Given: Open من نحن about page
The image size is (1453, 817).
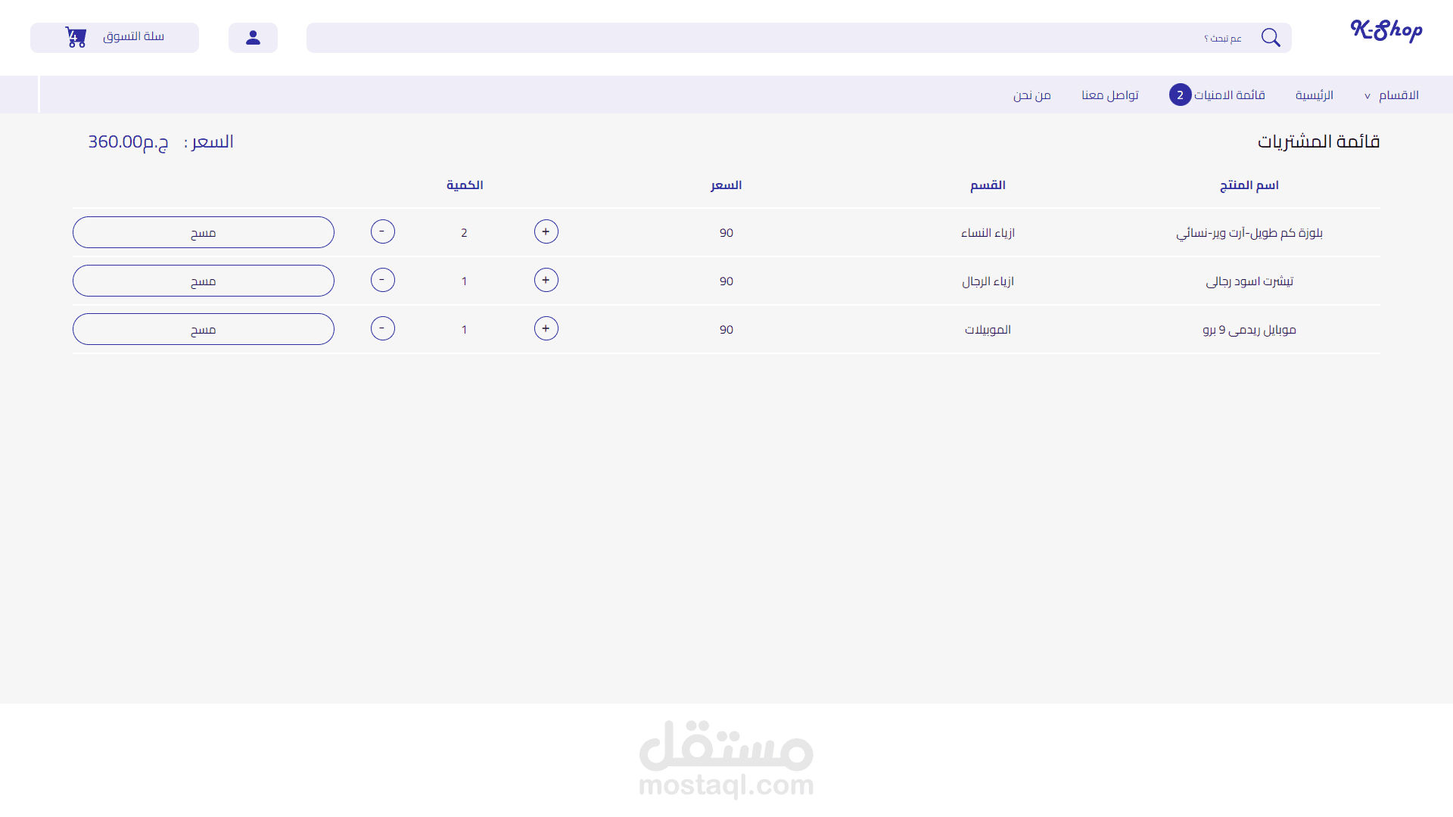Looking at the screenshot, I should (1031, 95).
